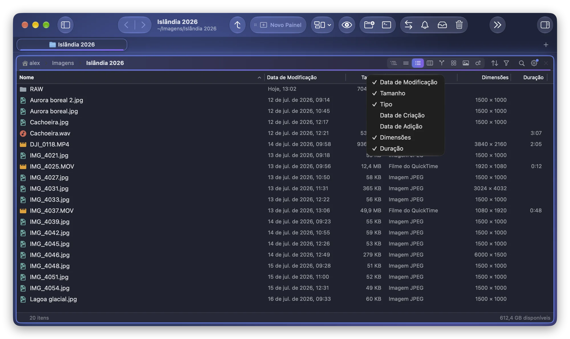
Task: Uncheck Tamanho in the column menu
Action: 405,93
